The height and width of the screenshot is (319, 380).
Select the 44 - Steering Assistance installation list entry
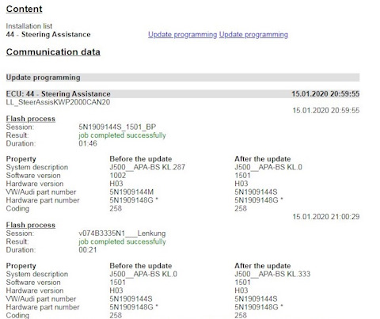point(48,35)
